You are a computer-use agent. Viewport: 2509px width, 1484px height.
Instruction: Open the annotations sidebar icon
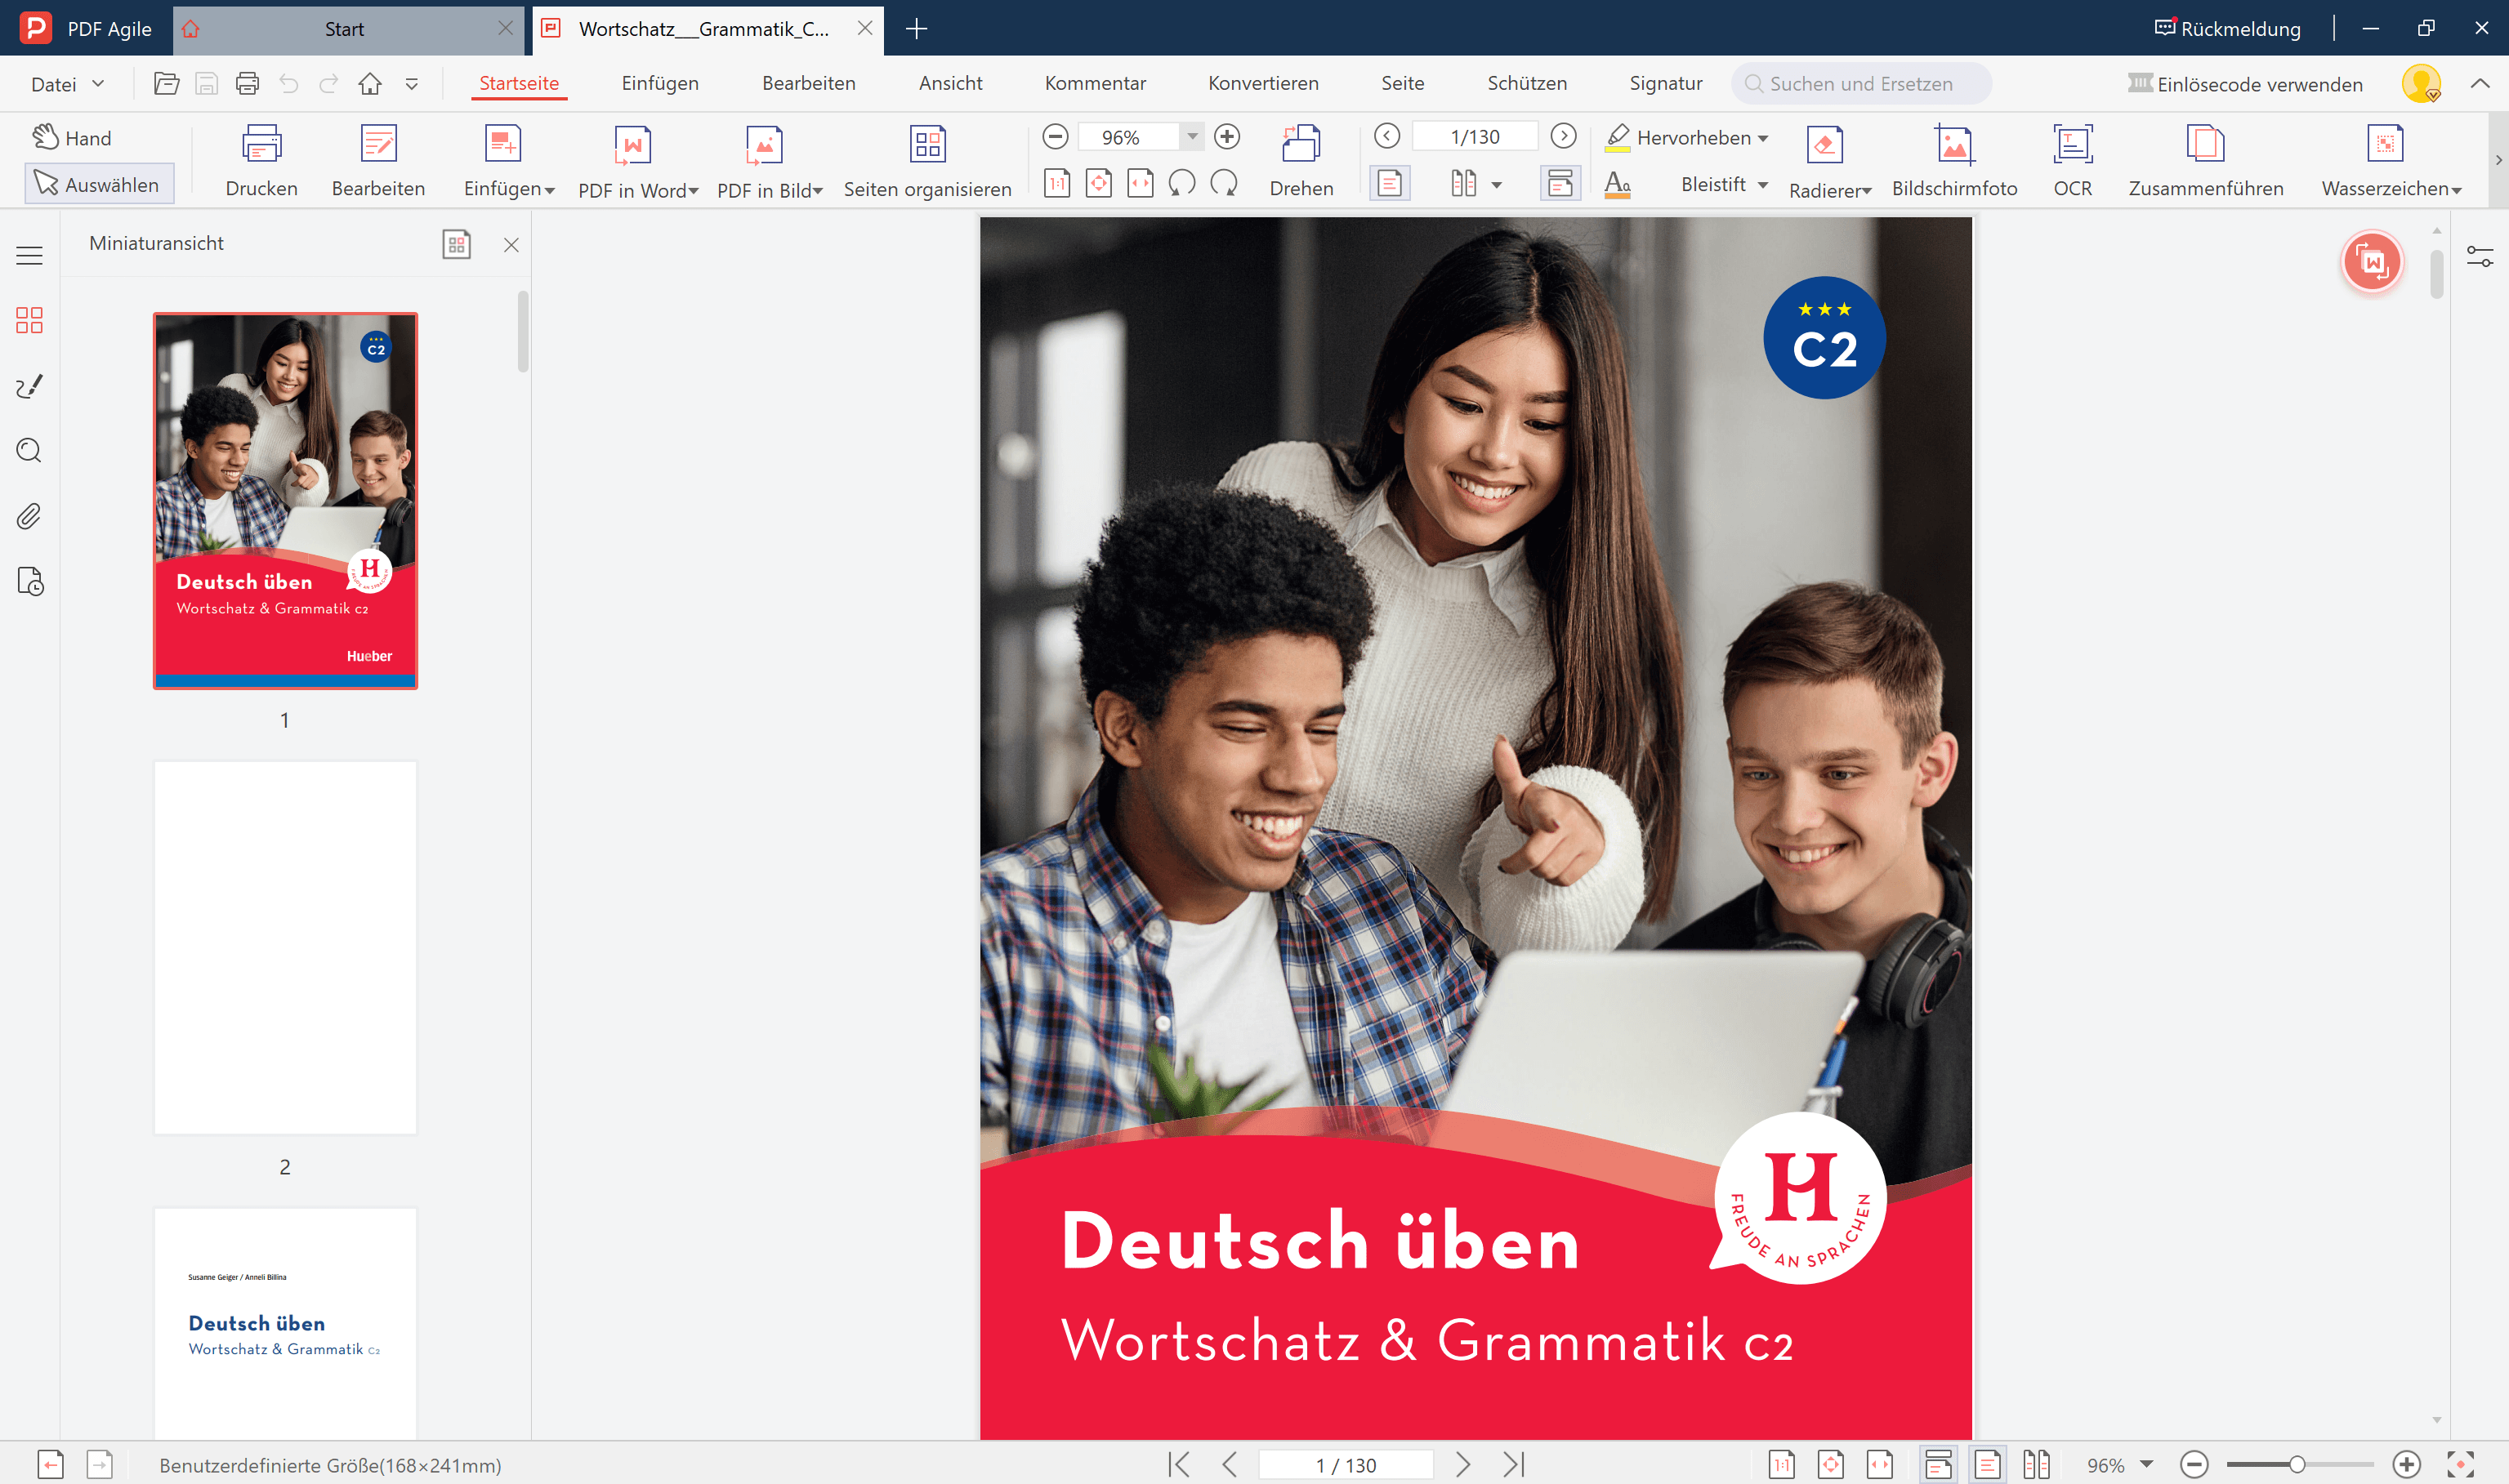click(x=30, y=386)
